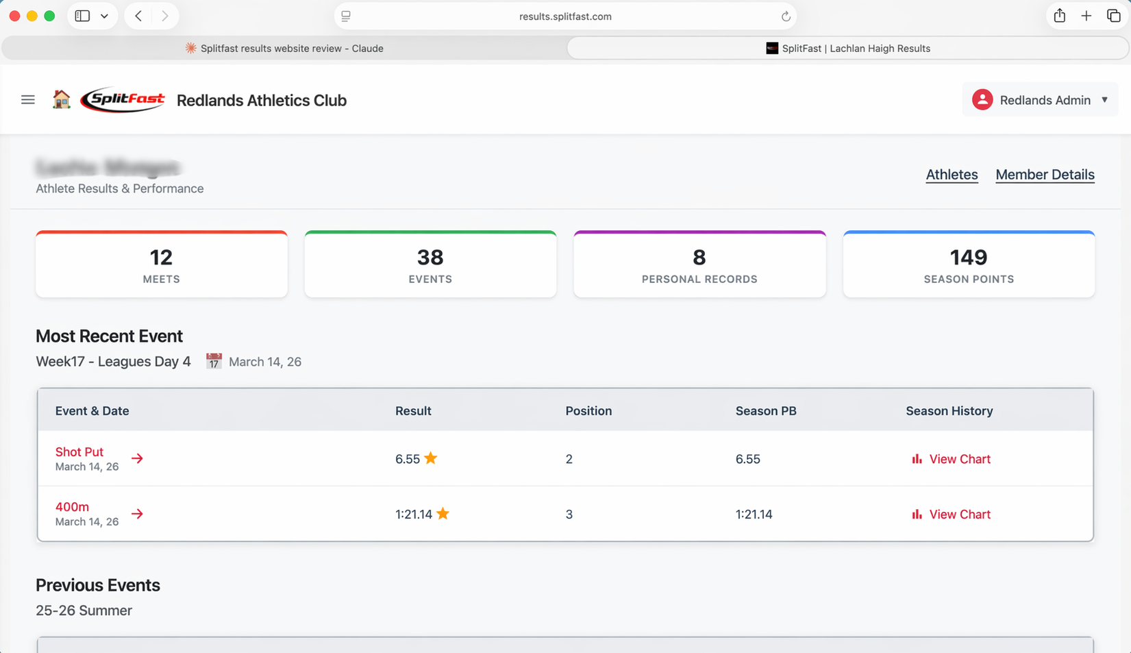This screenshot has width=1131, height=653.
Task: Click the Redlands Admin avatar icon
Action: [x=982, y=99]
